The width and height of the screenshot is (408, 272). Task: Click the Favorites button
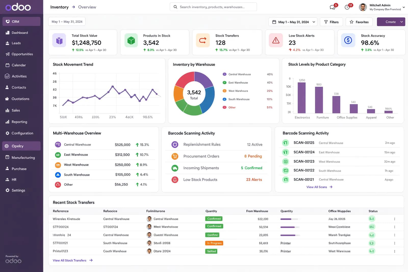359,22
